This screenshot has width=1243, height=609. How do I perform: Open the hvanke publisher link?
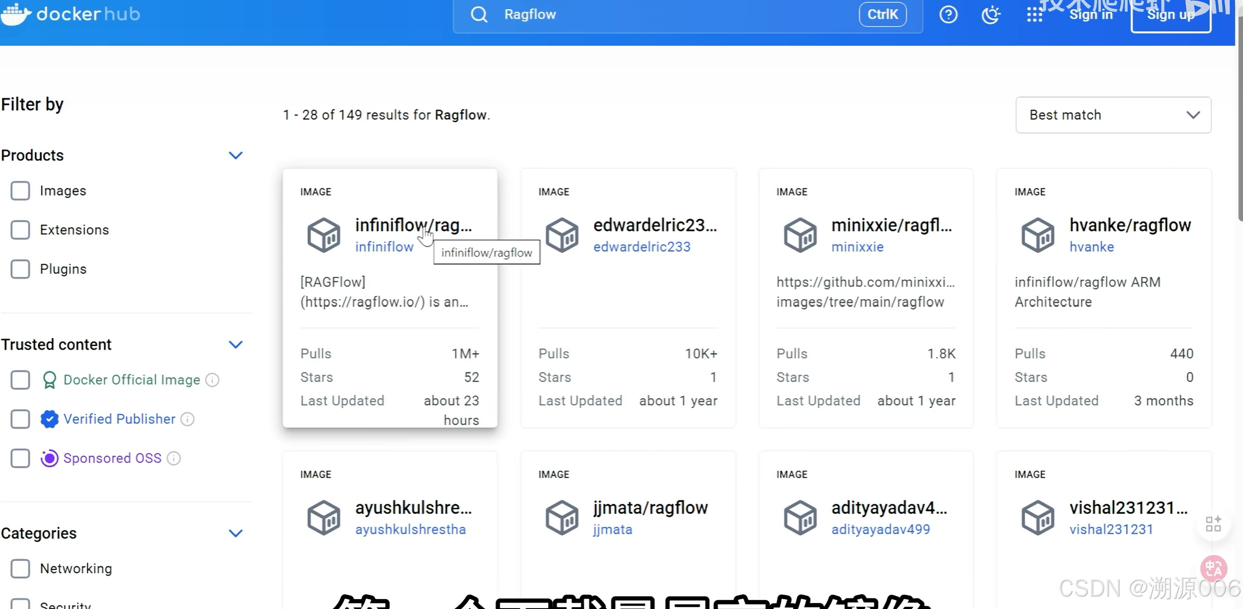[1092, 247]
